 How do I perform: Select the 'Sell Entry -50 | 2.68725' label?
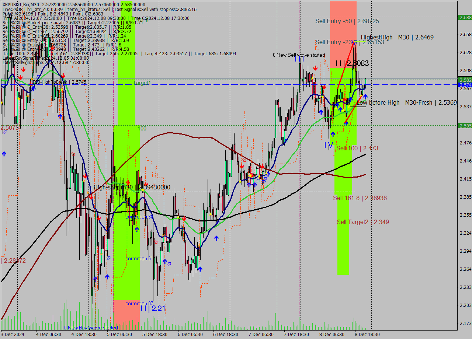click(x=347, y=21)
